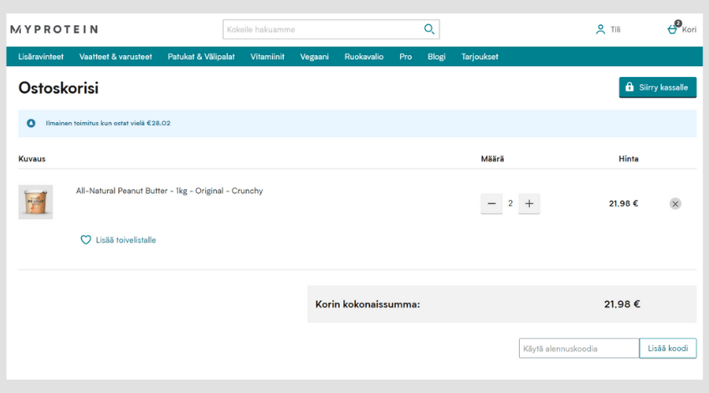
Task: Click the Ostoskorisi heading
Action: click(x=59, y=88)
